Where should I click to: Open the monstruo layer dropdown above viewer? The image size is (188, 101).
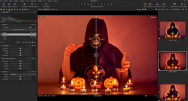(x=49, y=9)
